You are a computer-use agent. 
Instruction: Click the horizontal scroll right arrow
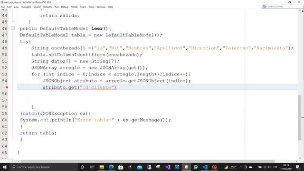[296, 161]
